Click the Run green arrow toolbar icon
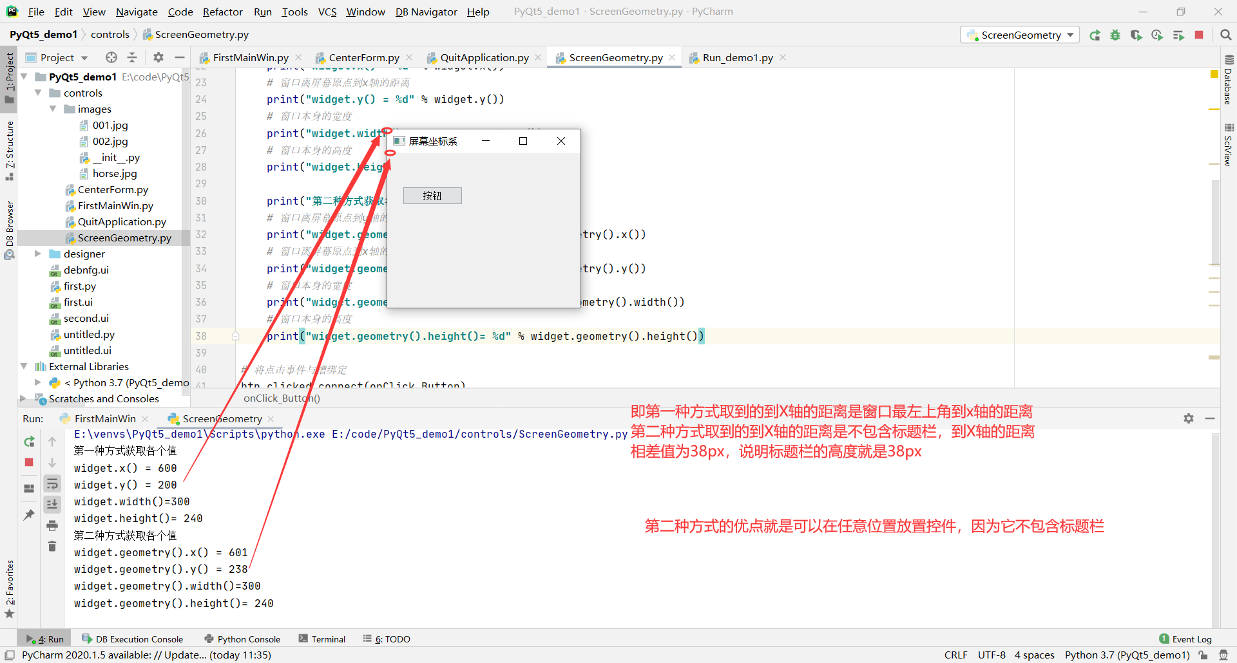 click(1095, 35)
